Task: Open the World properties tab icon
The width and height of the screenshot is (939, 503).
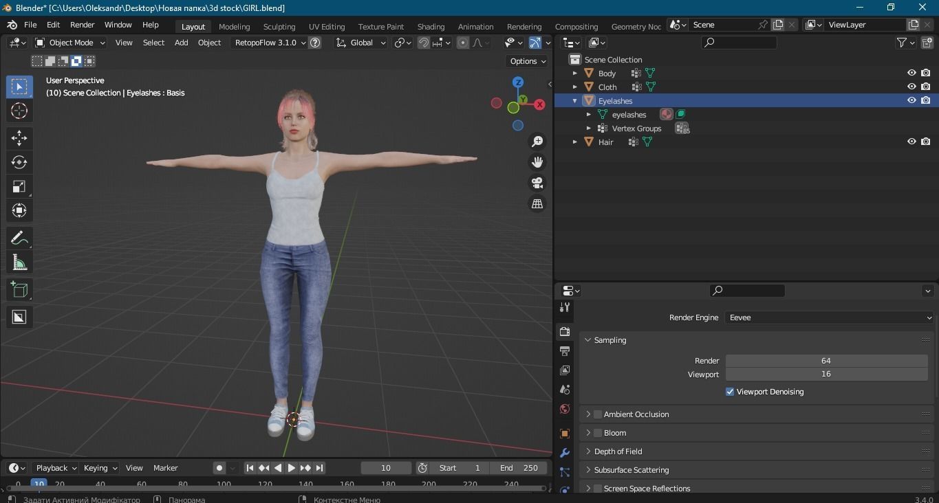Action: pyautogui.click(x=565, y=409)
